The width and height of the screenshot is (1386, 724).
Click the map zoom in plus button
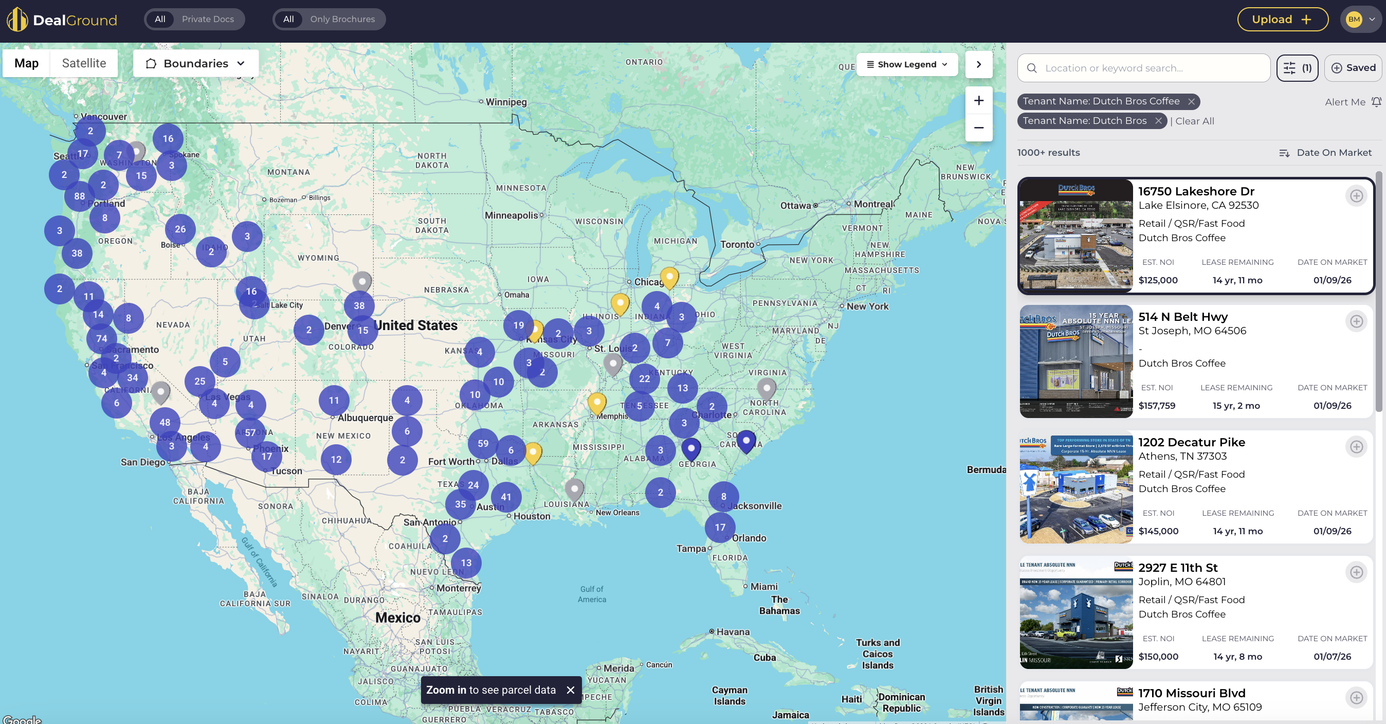(x=978, y=101)
